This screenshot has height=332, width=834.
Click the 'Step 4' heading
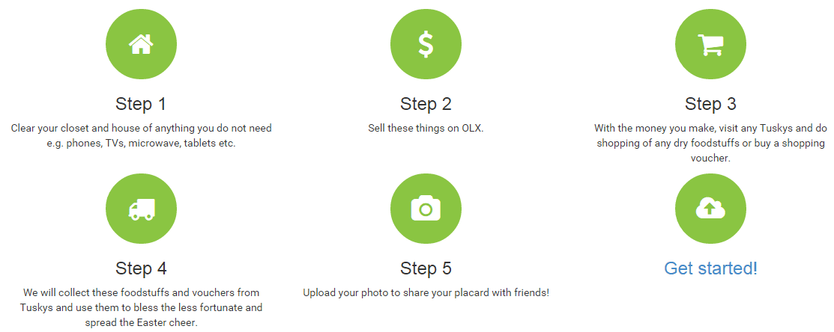coord(141,268)
